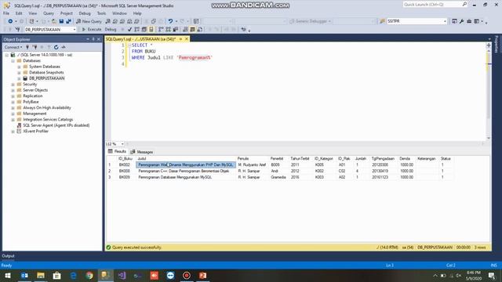Viewport: 502px width, 282px height.
Task: Open PowerPoint from the taskbar
Action: click(202, 275)
